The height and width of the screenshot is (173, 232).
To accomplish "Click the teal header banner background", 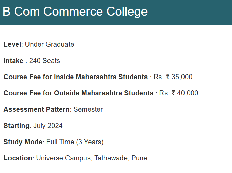I will click(x=189, y=12).
